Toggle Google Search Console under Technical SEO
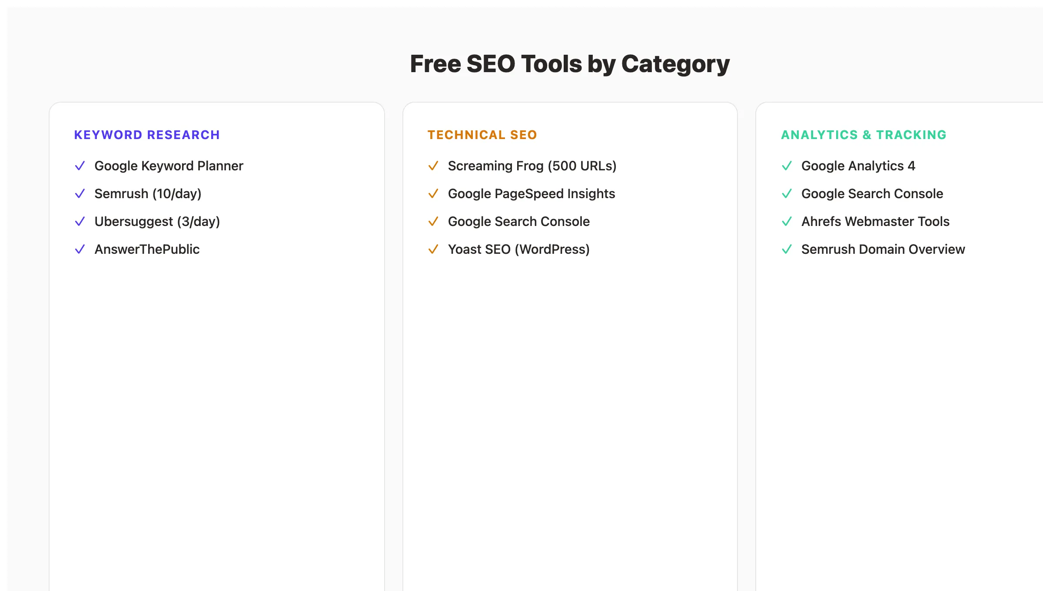 (518, 221)
